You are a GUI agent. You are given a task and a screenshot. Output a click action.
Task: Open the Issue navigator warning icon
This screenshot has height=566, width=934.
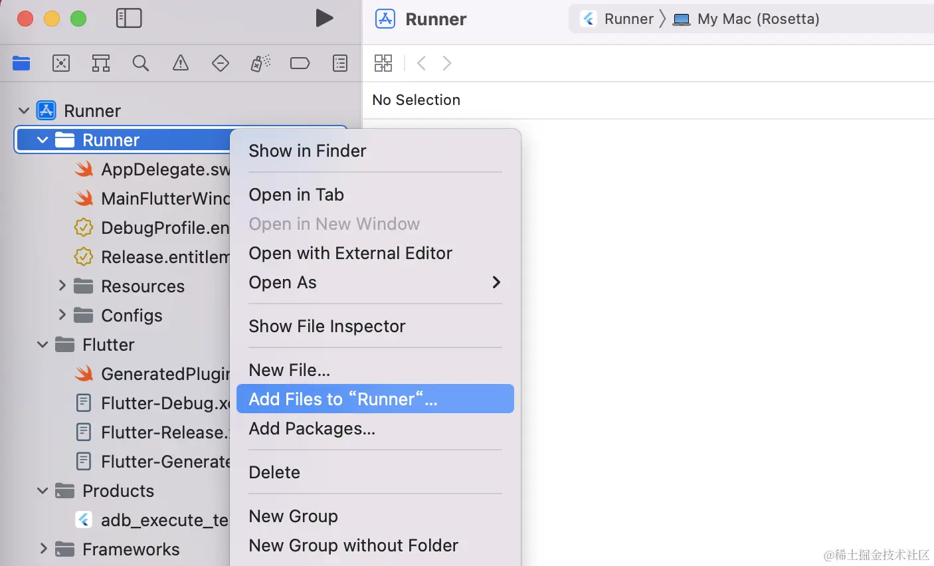coord(181,63)
